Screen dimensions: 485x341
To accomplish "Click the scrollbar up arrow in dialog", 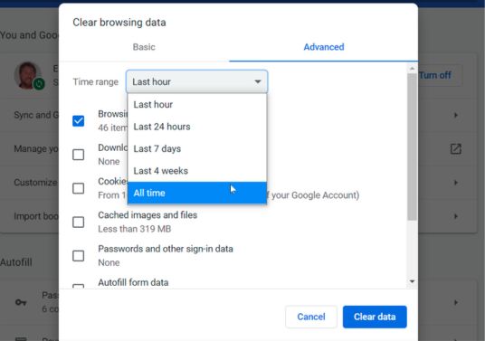I will pos(412,69).
